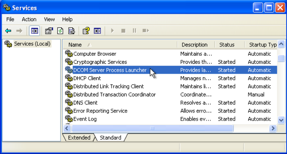
Task: Switch to the Standard tab
Action: (110, 137)
